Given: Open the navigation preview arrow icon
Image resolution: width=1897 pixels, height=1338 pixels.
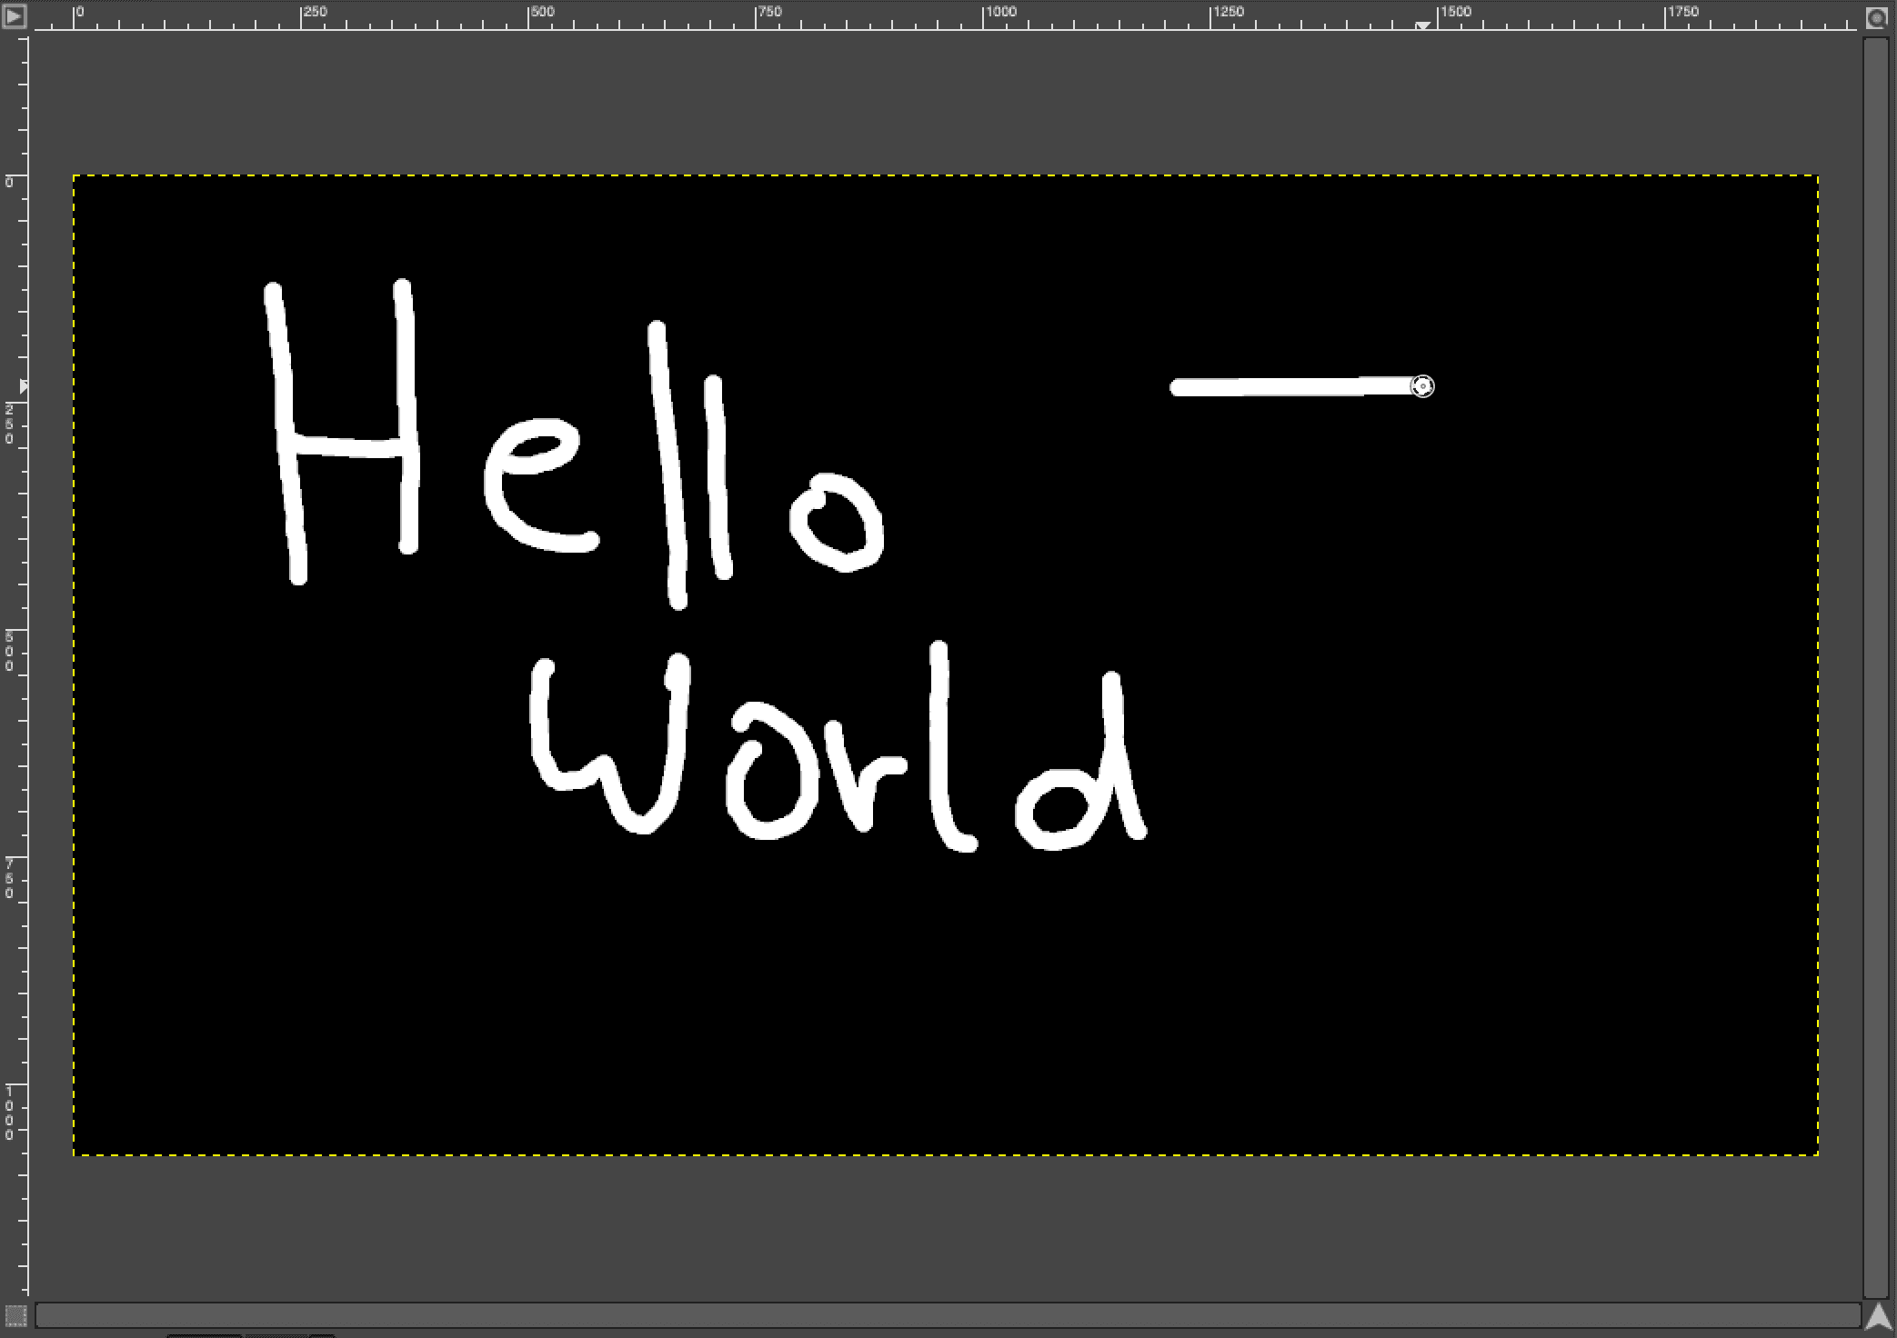Looking at the screenshot, I should tap(1878, 1316).
